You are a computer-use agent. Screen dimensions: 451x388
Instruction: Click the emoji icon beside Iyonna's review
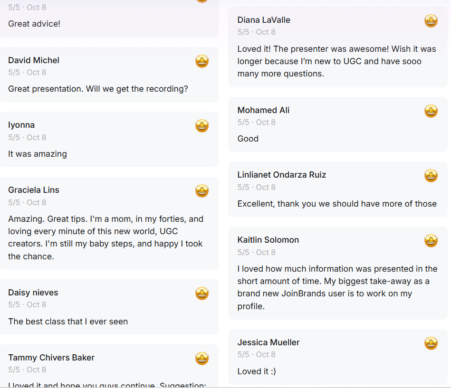click(x=202, y=126)
